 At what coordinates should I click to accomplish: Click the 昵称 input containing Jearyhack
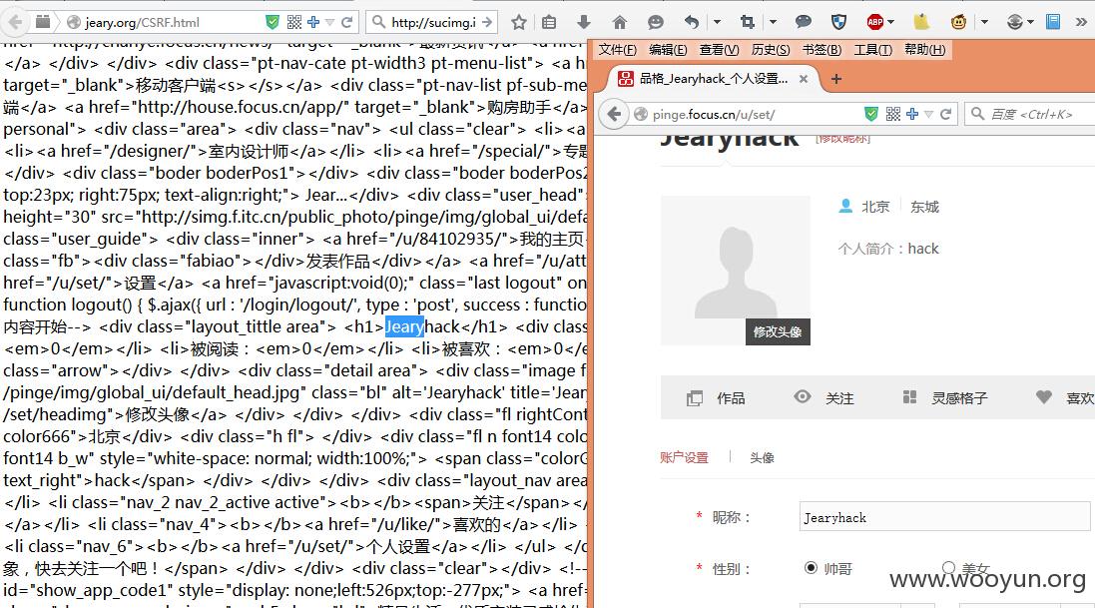coord(944,517)
